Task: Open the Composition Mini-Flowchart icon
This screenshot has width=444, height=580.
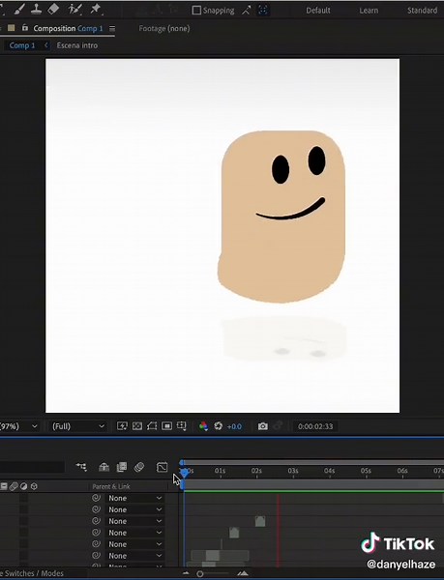Action: click(x=81, y=467)
